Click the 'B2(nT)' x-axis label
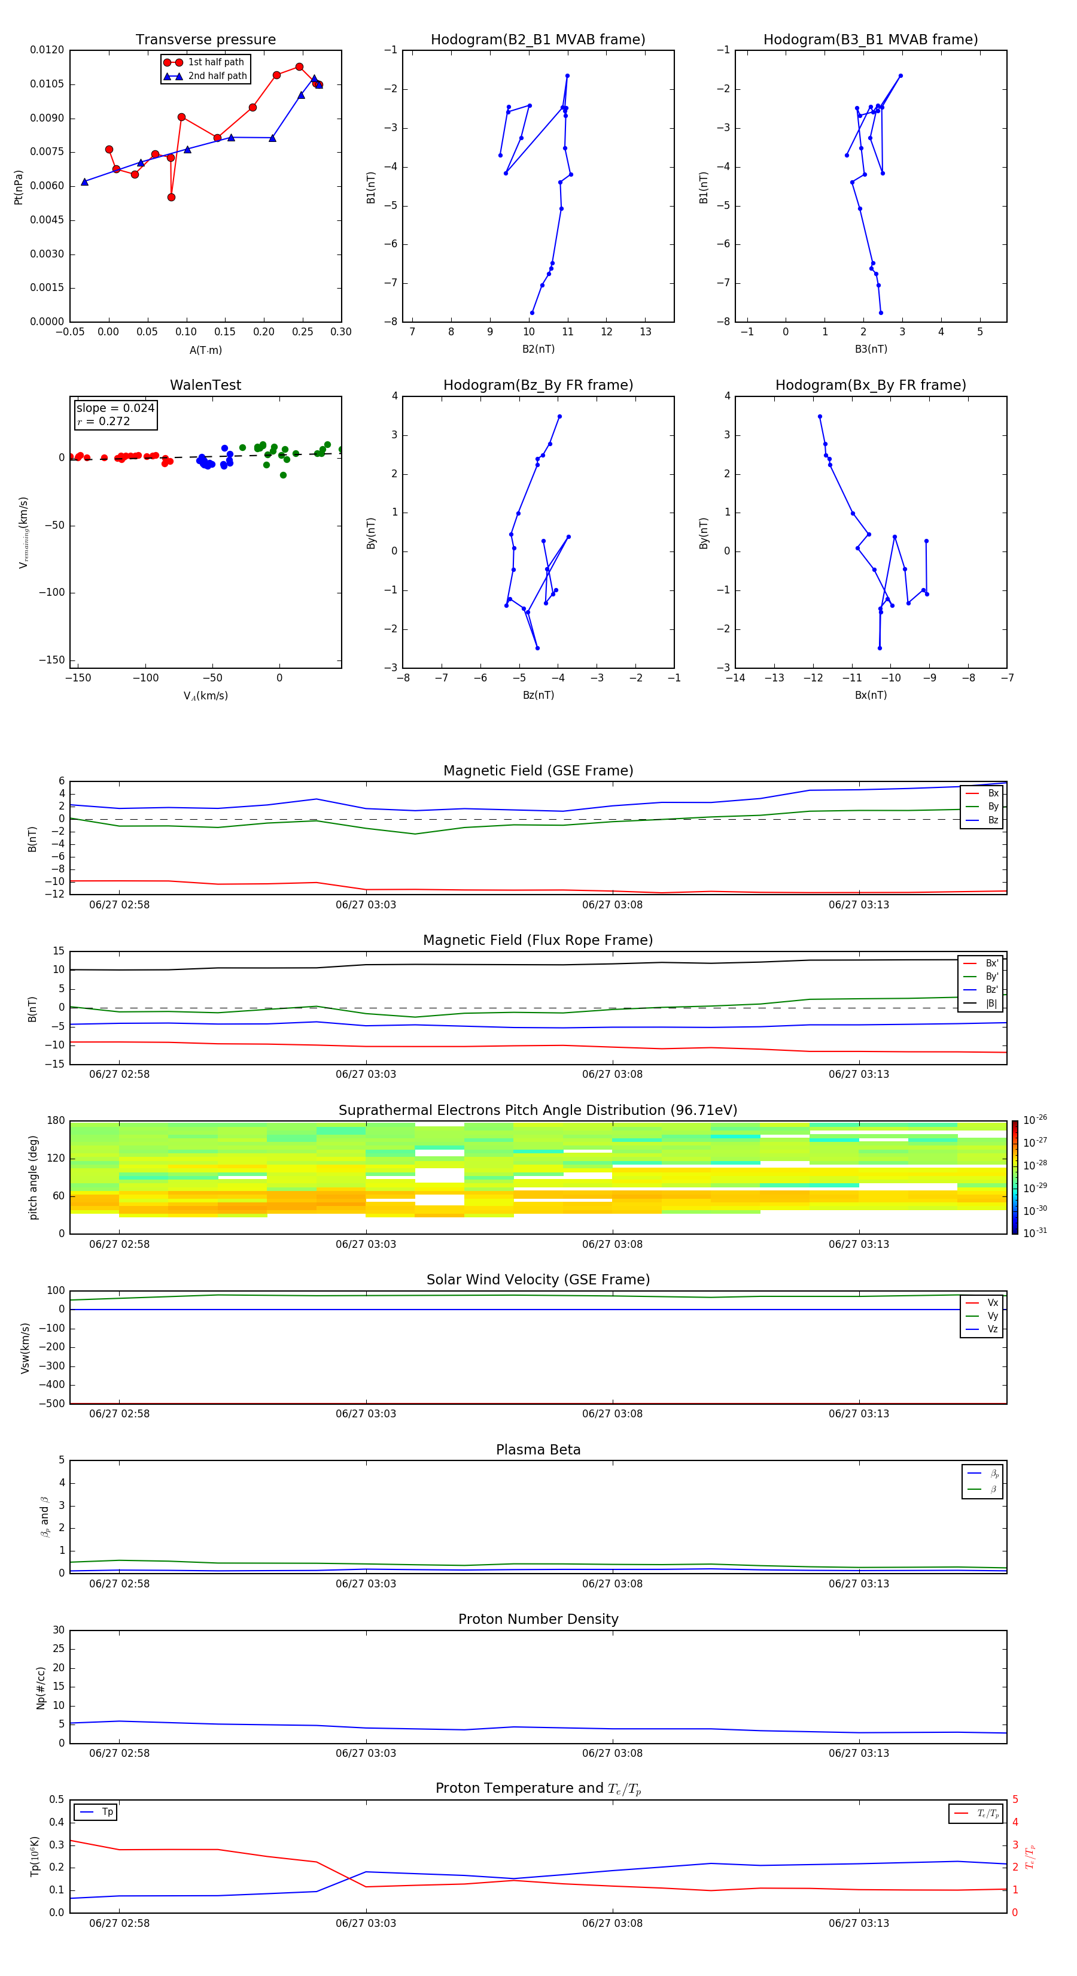This screenshot has width=1077, height=1976. pyautogui.click(x=538, y=349)
